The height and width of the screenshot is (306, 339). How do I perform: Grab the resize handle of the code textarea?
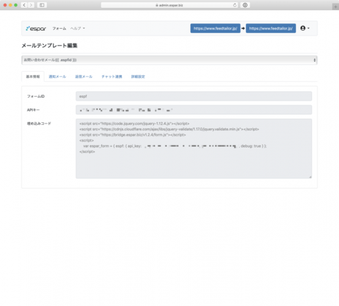tap(310, 177)
